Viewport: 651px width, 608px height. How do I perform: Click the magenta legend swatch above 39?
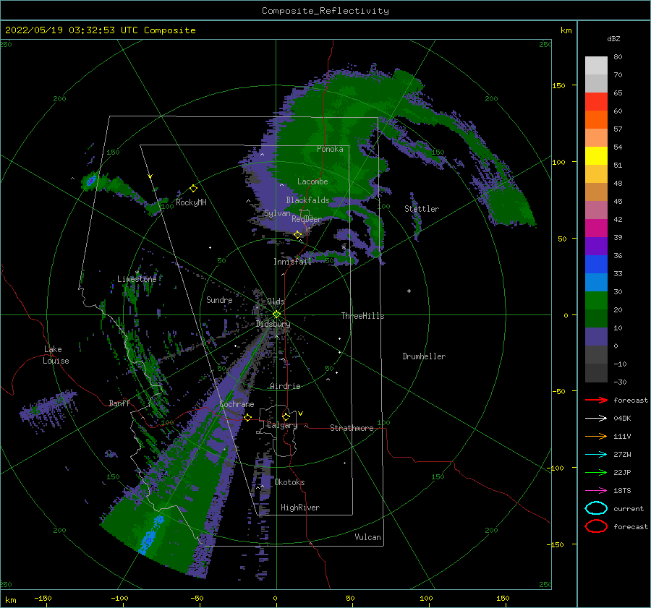(596, 228)
